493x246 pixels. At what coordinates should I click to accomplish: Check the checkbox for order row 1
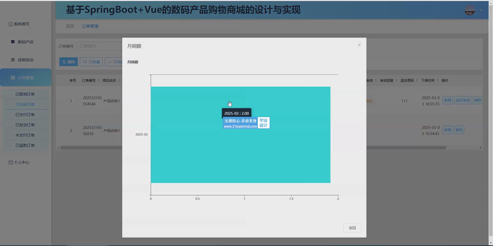coord(59,101)
